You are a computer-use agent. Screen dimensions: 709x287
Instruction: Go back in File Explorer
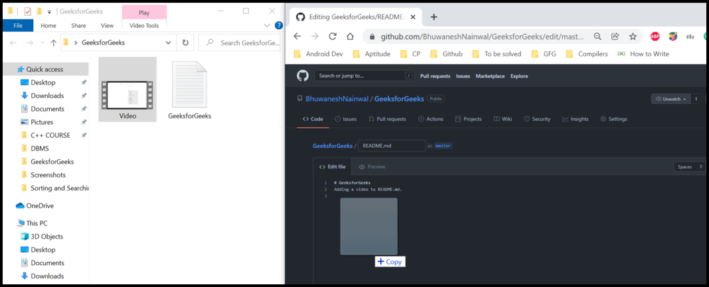(x=13, y=43)
